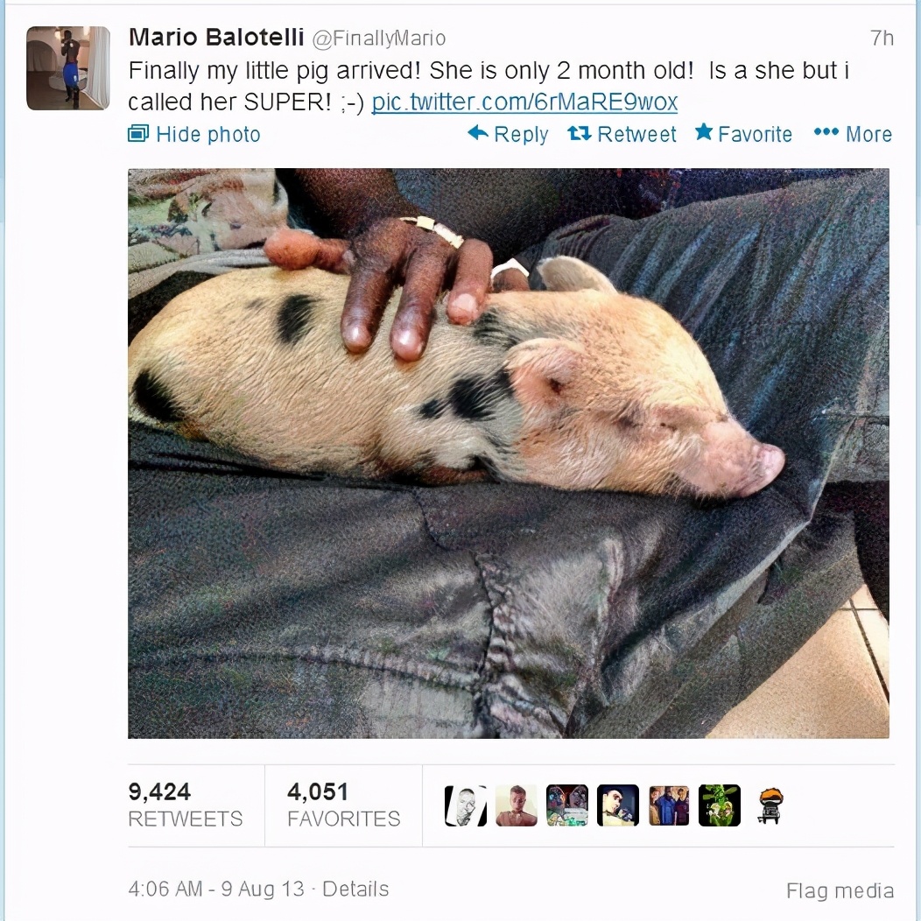Screen dimensions: 921x921
Task: Click the @FinallyMario handle
Action: coord(378,39)
